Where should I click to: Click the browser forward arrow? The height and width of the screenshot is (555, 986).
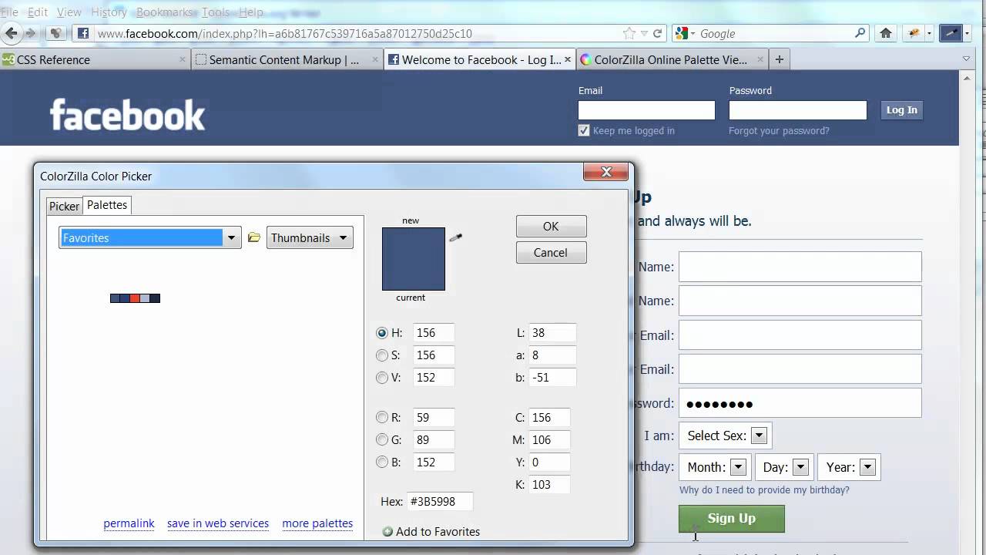click(31, 33)
